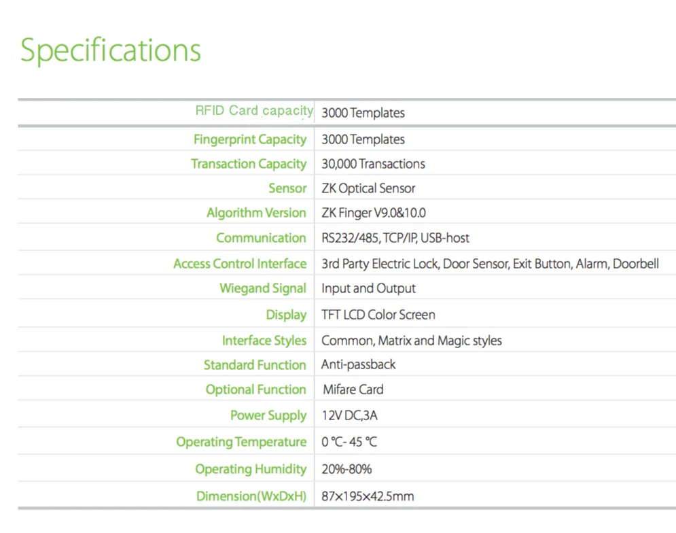Select the "Mifare Card" value
The height and width of the screenshot is (533, 676).
coord(353,390)
